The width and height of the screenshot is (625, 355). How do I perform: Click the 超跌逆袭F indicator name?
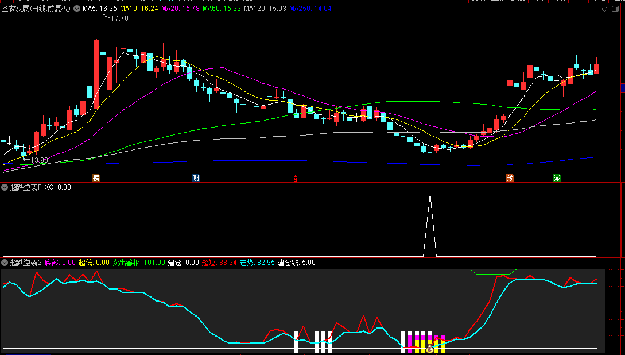26,187
